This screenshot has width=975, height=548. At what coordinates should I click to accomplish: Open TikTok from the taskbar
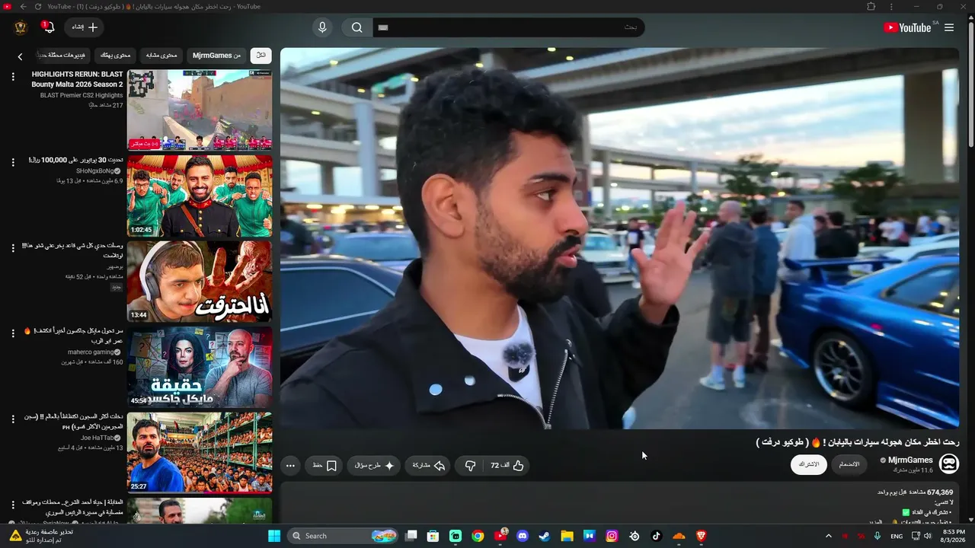point(657,536)
